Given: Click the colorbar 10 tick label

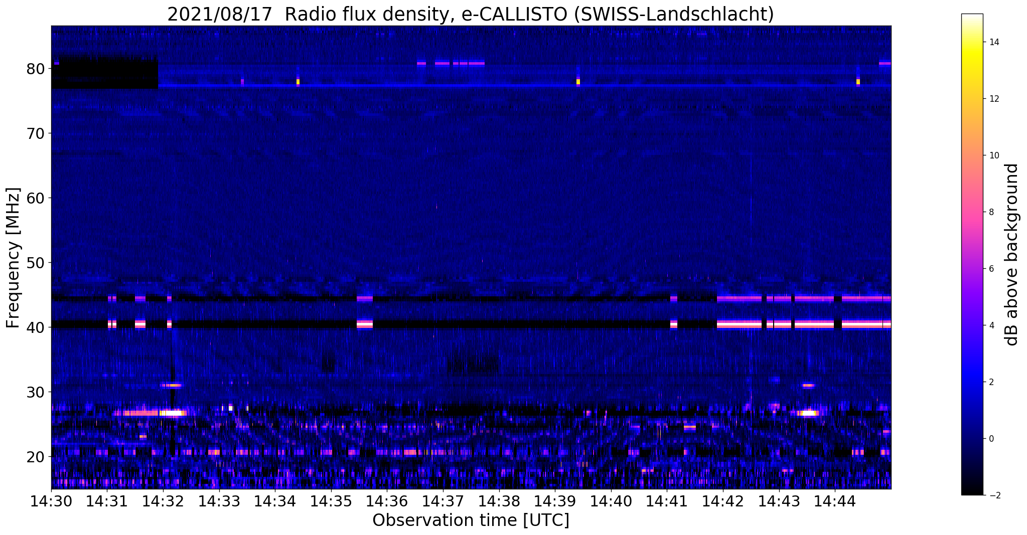Looking at the screenshot, I should [994, 155].
